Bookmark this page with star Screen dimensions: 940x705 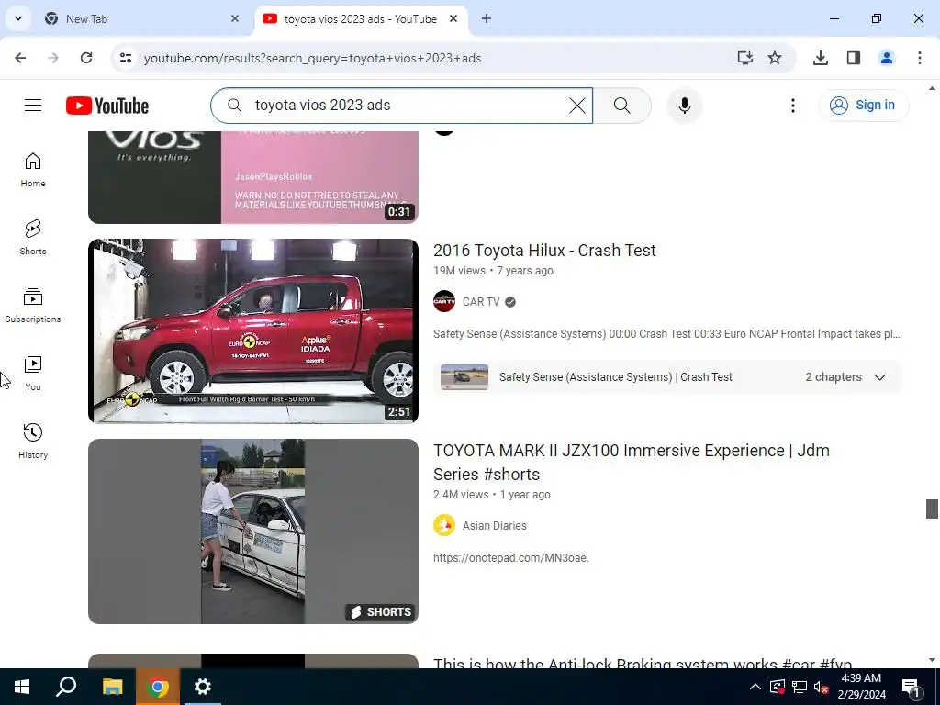[x=775, y=58]
